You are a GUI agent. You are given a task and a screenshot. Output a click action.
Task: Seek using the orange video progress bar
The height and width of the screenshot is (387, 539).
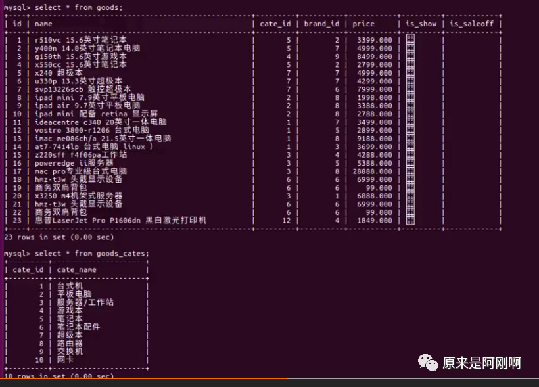[269, 378]
